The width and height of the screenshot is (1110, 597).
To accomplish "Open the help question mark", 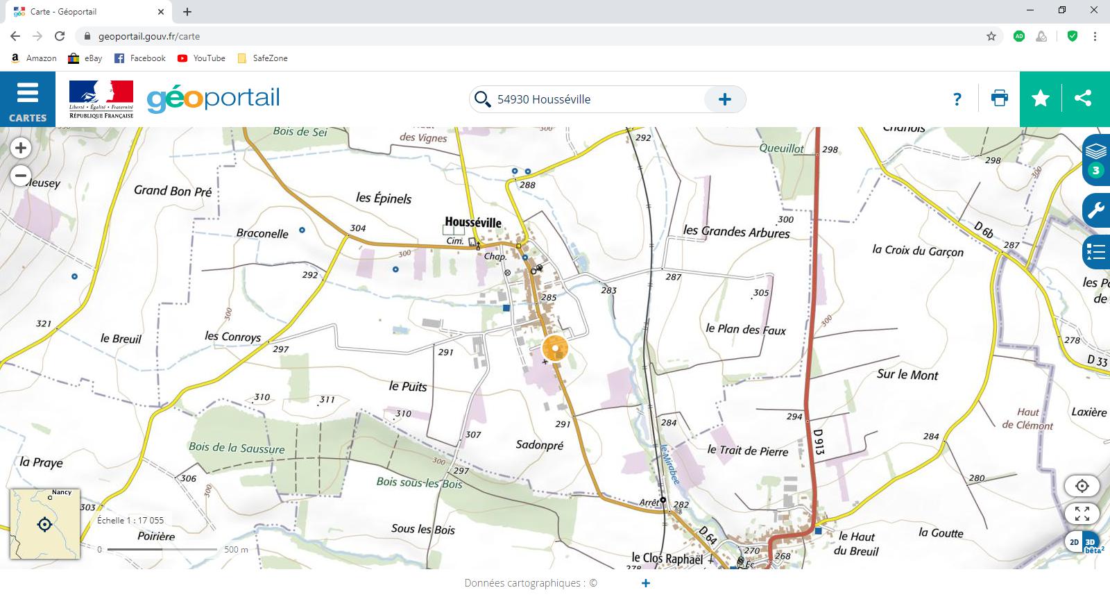I will coord(957,99).
